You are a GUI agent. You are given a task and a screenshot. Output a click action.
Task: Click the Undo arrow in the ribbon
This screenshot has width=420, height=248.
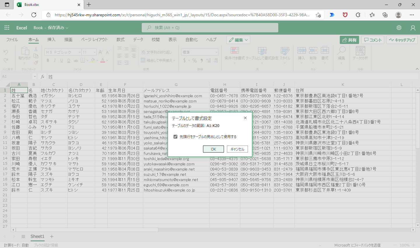click(6, 52)
